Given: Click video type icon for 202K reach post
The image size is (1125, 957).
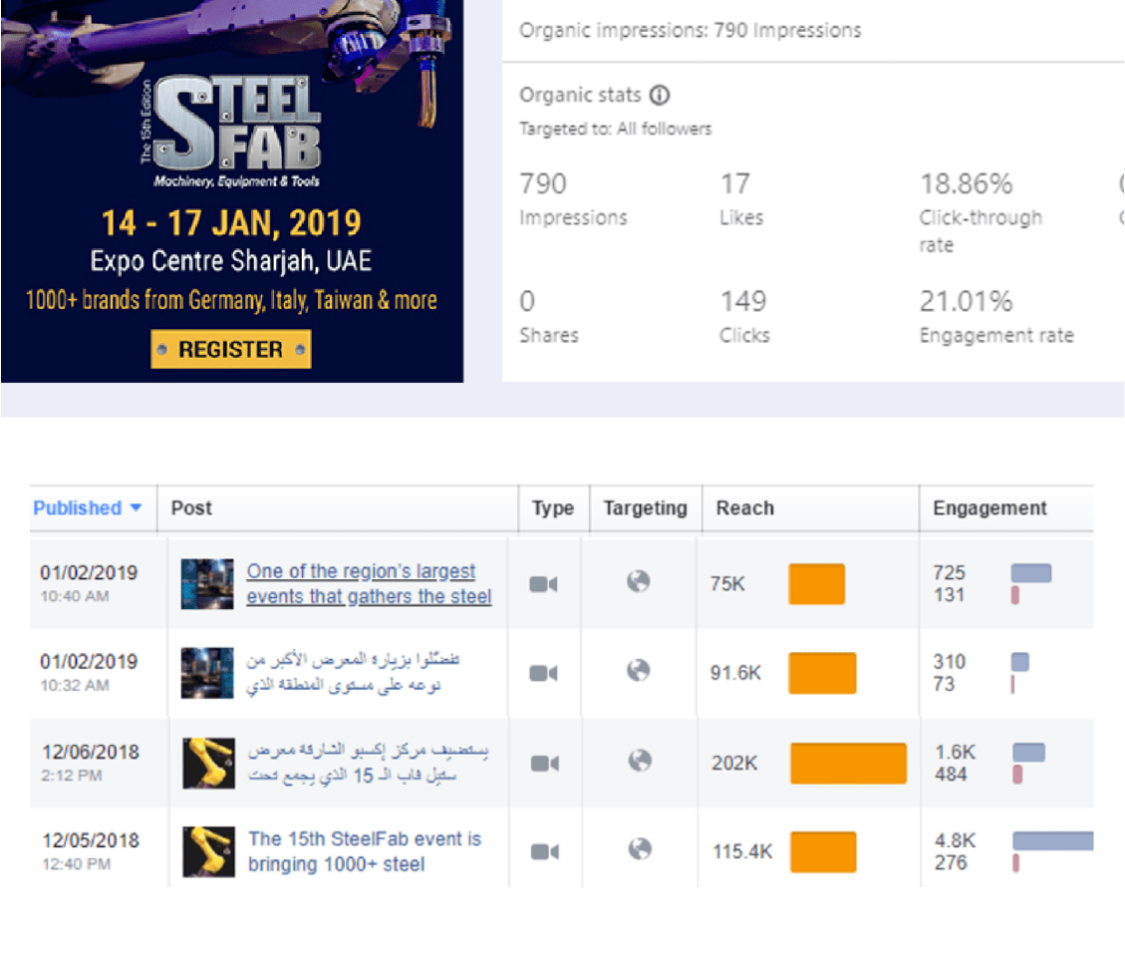Looking at the screenshot, I should coord(544,764).
